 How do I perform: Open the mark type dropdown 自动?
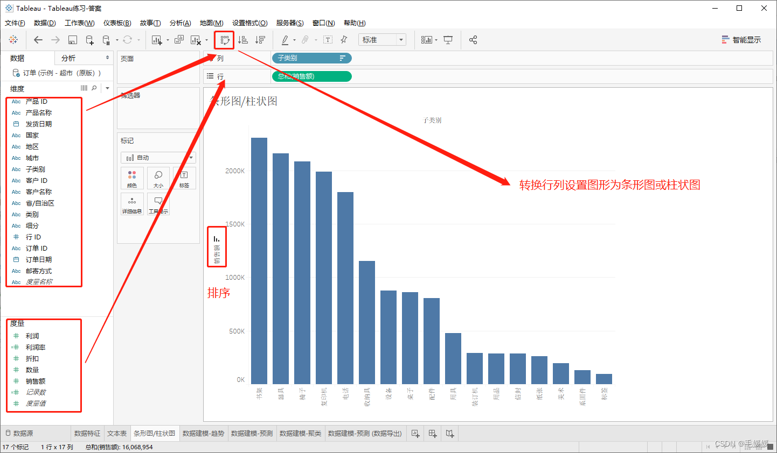(x=158, y=158)
